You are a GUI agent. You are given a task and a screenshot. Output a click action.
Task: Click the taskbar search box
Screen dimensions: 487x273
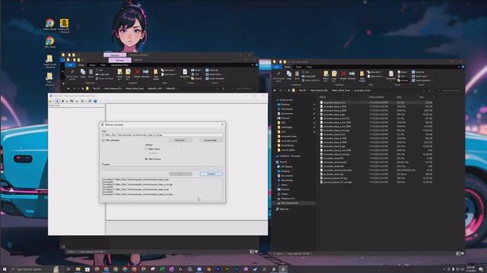pyautogui.click(x=34, y=269)
